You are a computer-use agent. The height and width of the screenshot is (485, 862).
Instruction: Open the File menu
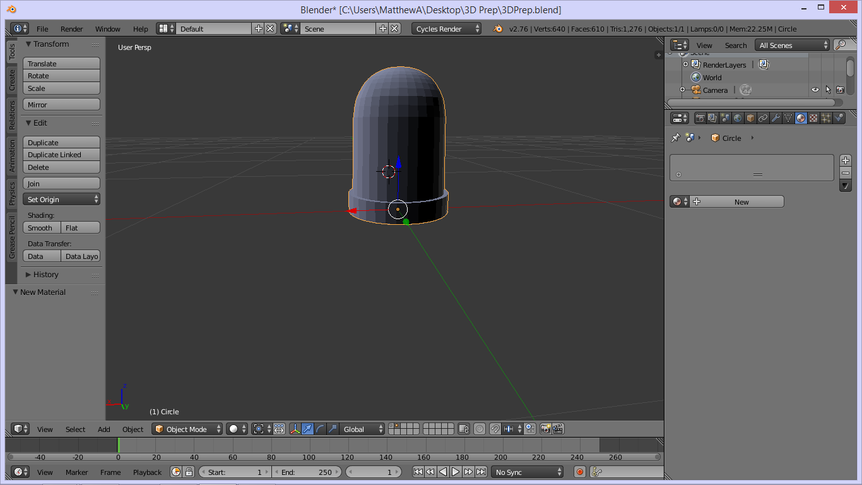[x=42, y=28]
